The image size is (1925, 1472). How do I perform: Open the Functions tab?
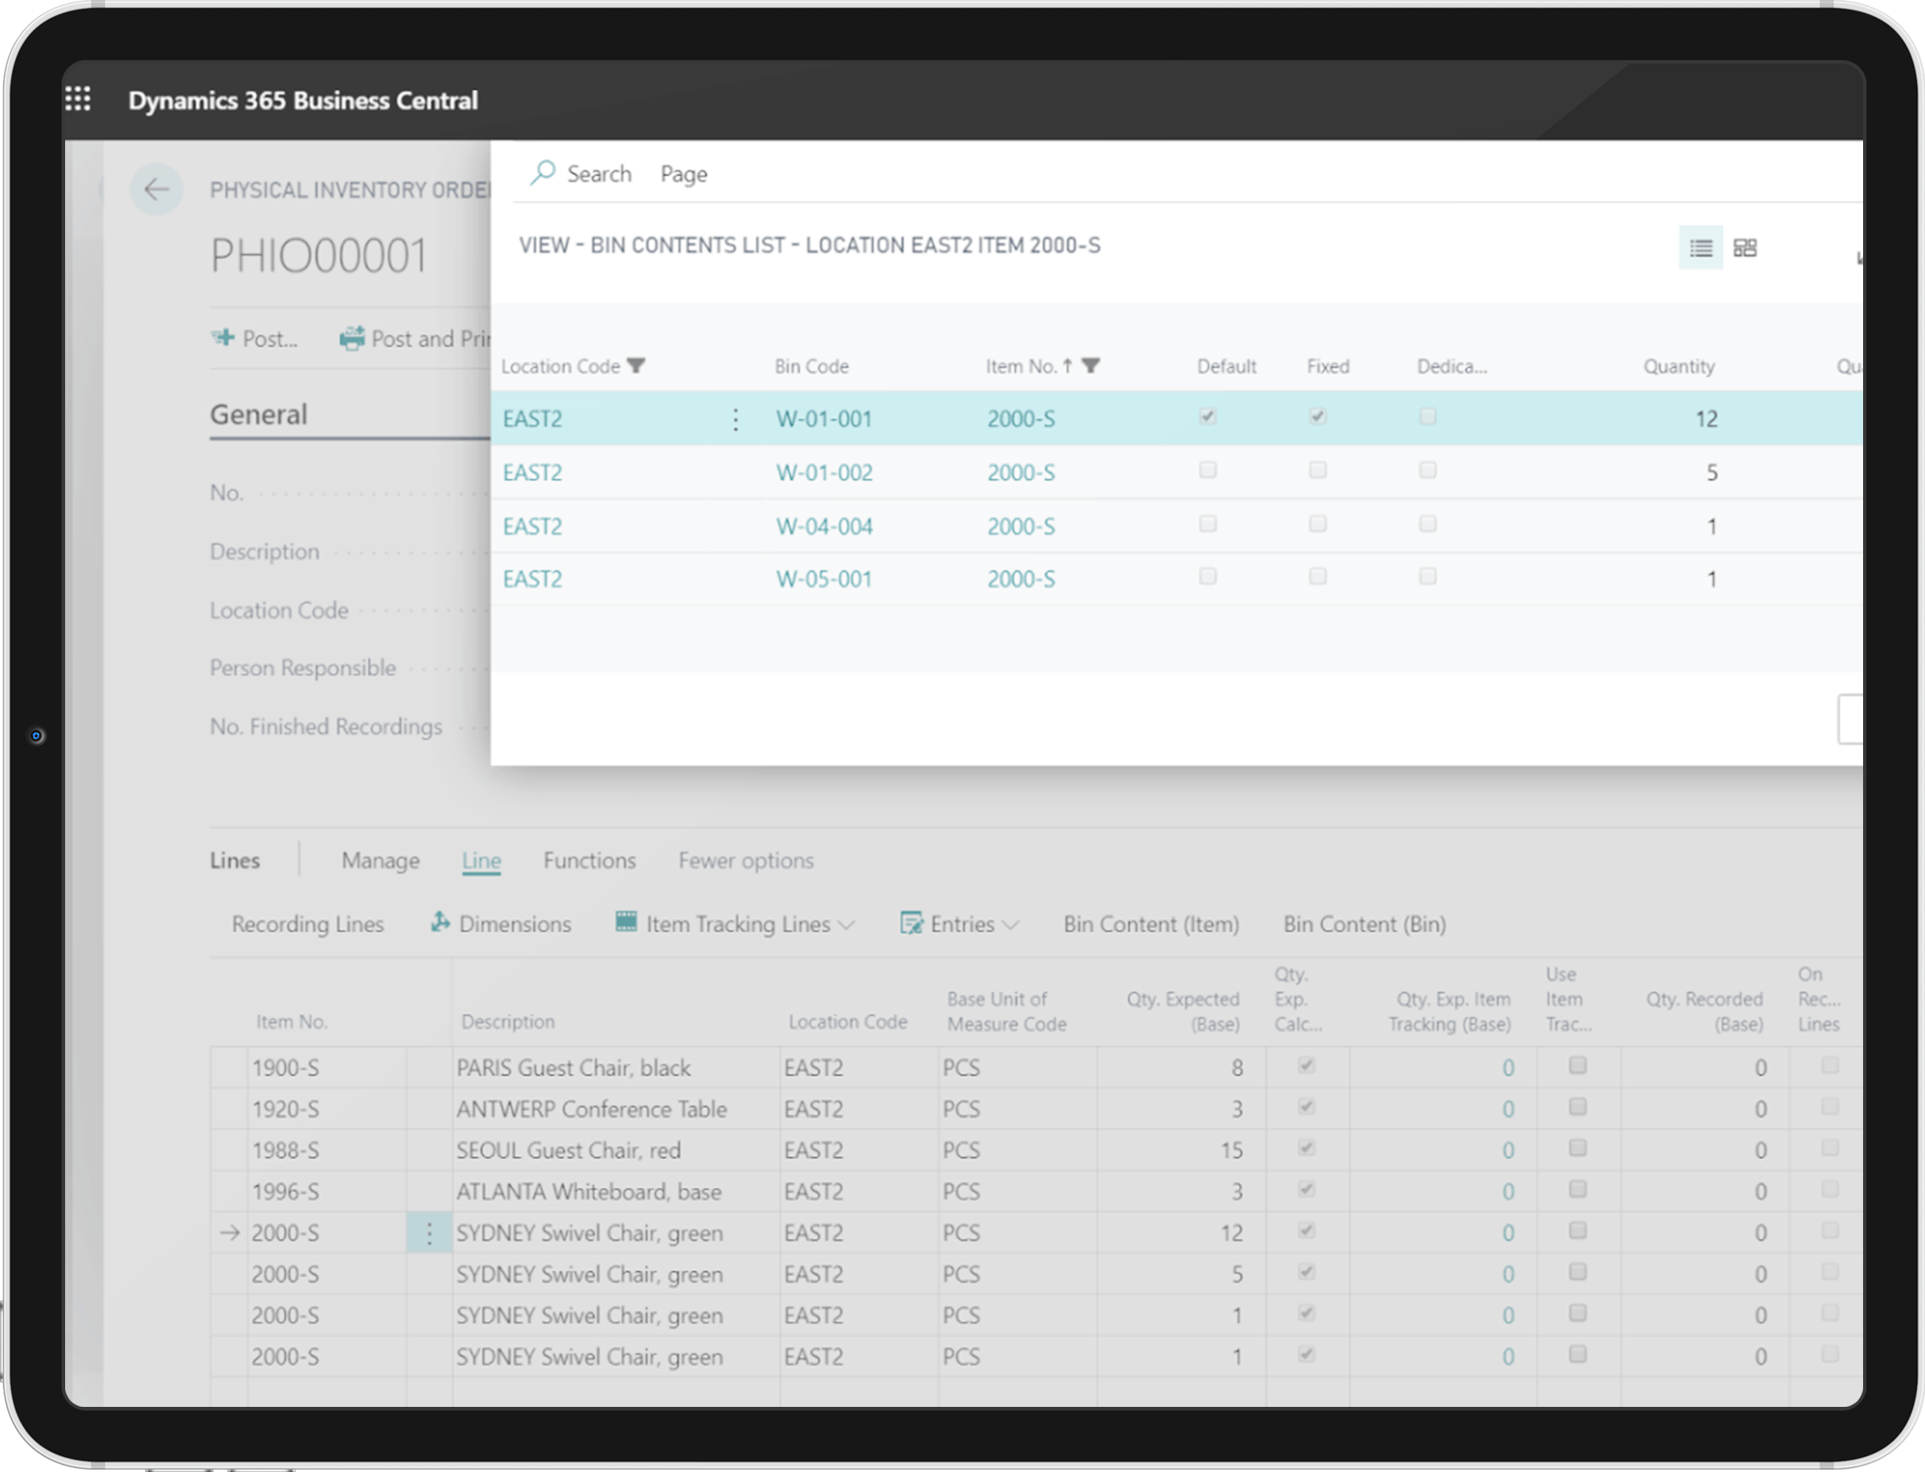tap(589, 860)
